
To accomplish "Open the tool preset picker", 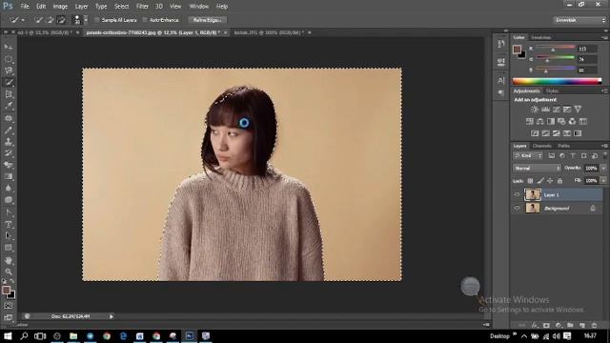I will [x=17, y=20].
